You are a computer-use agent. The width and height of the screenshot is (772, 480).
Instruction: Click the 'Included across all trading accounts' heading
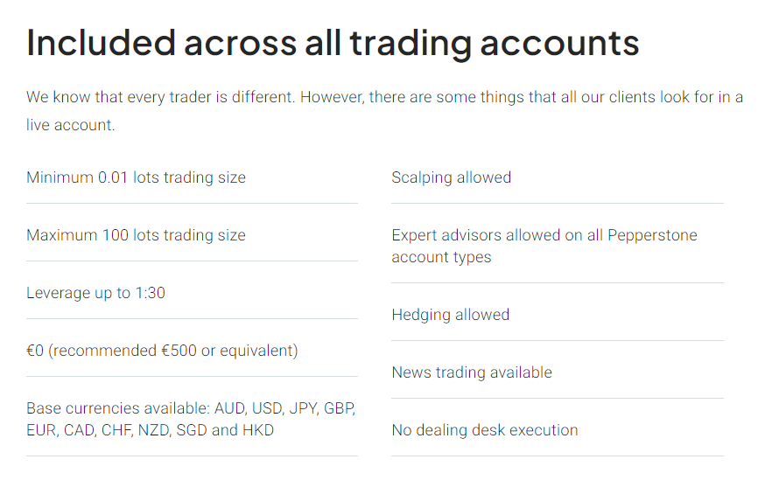click(x=333, y=43)
